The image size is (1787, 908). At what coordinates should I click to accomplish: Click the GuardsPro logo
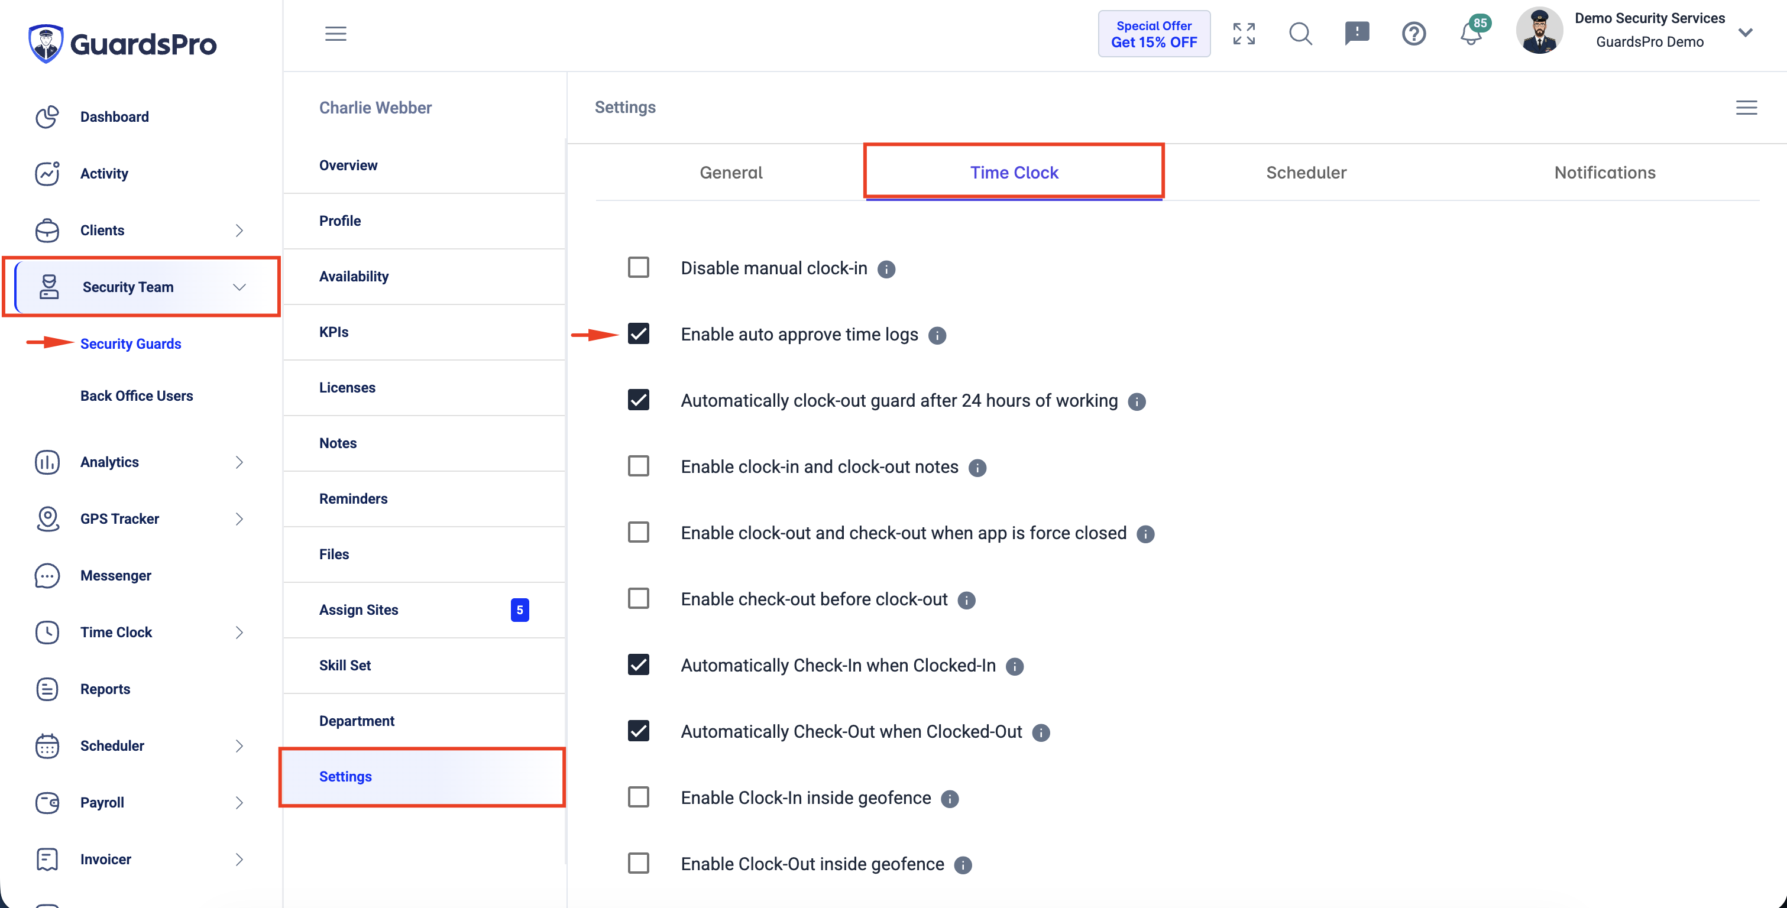tap(122, 43)
